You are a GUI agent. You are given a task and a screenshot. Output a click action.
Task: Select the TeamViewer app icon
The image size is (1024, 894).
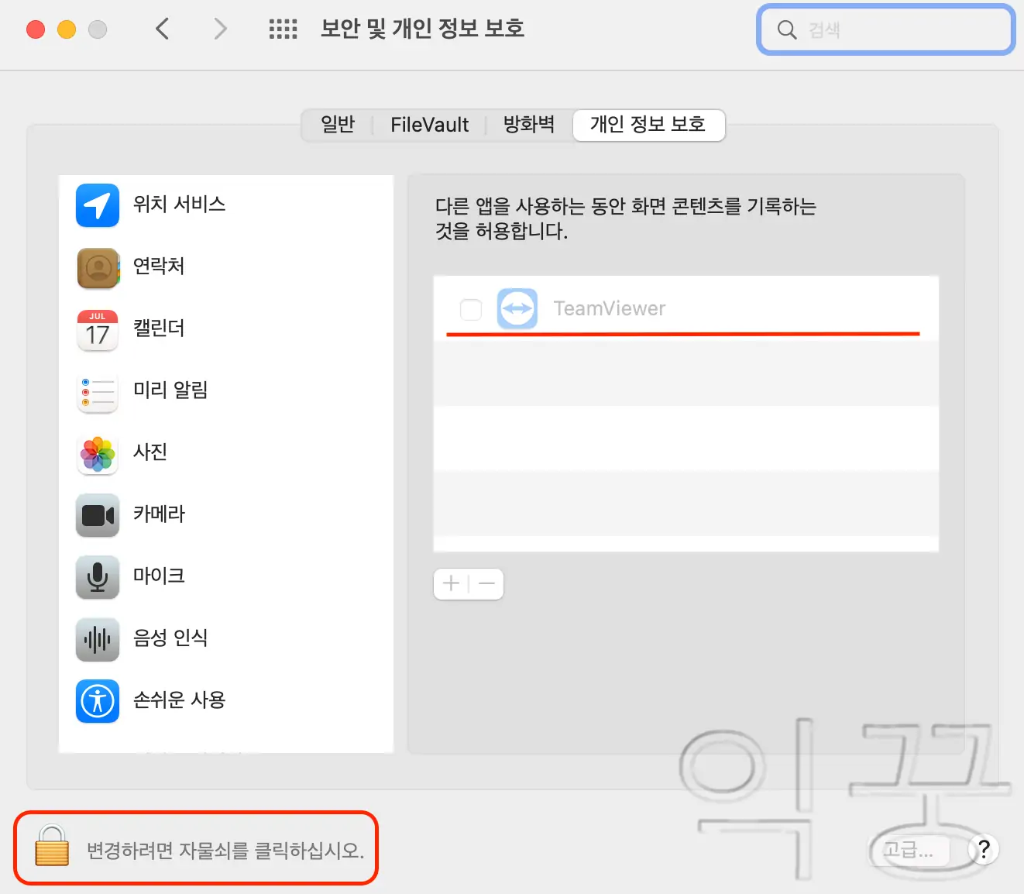pyautogui.click(x=517, y=308)
